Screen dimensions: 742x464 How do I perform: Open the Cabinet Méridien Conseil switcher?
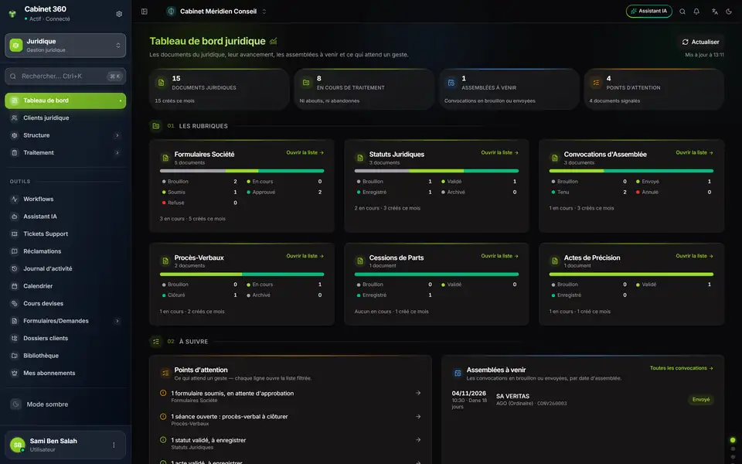point(216,12)
